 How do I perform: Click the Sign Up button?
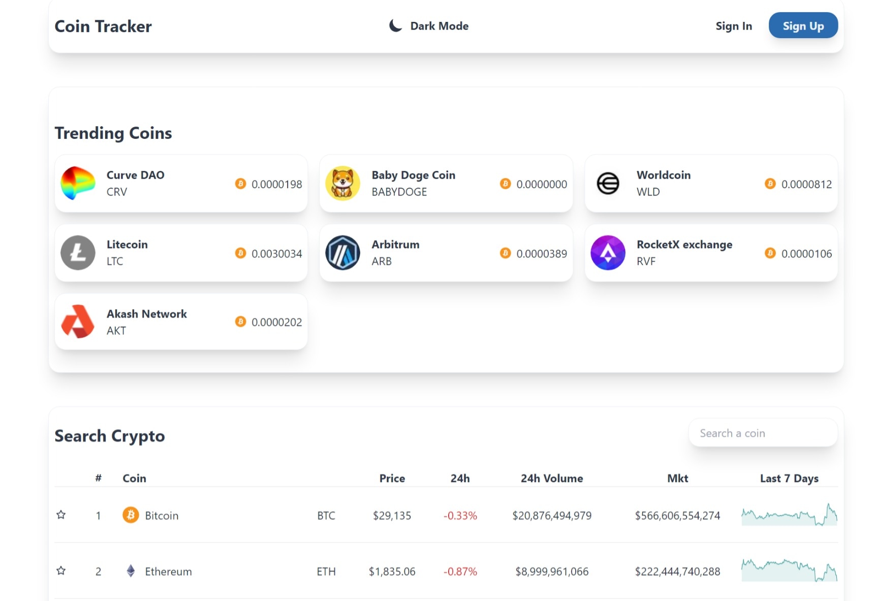[x=803, y=25]
